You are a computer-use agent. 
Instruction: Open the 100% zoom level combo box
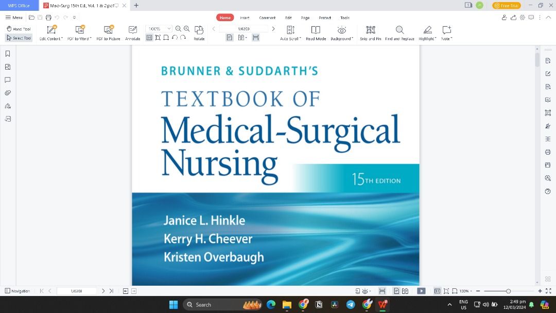[x=159, y=29]
